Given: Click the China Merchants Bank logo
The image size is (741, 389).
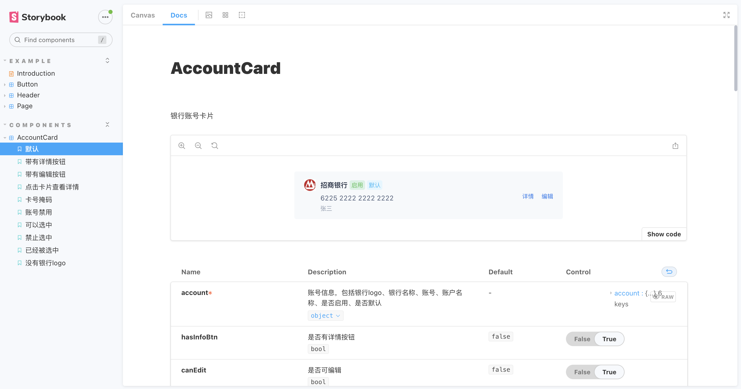Looking at the screenshot, I should 310,185.
